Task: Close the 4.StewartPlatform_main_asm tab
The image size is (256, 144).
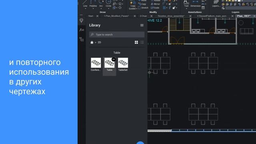Action: click(x=232, y=16)
